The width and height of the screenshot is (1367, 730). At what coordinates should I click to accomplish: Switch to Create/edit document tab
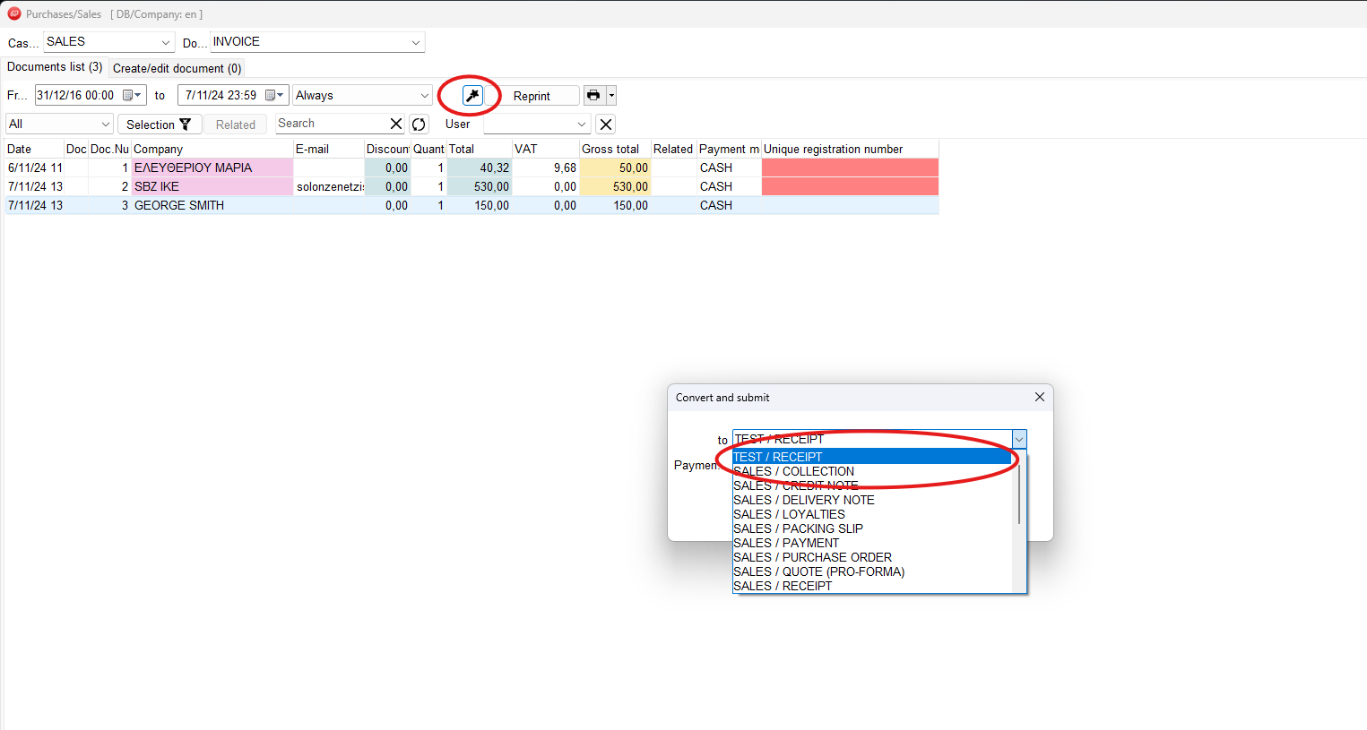177,68
